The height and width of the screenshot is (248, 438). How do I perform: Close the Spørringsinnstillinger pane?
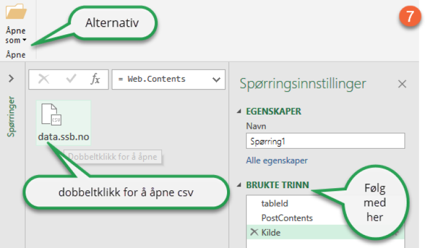click(402, 84)
